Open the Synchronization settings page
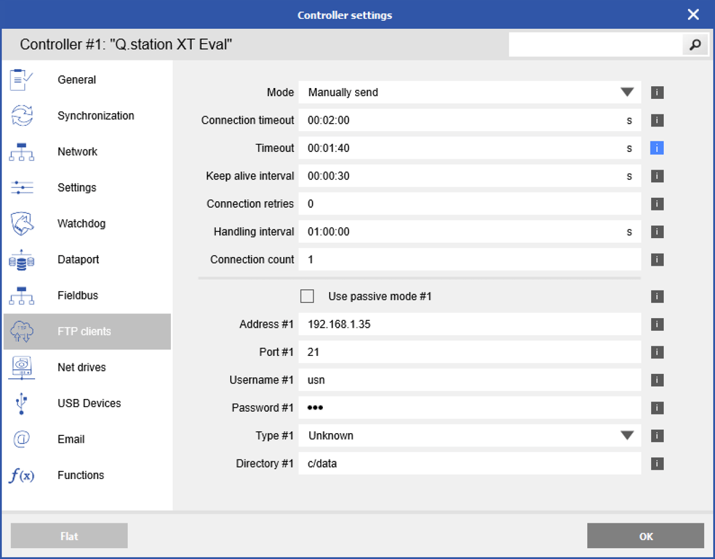 point(96,116)
